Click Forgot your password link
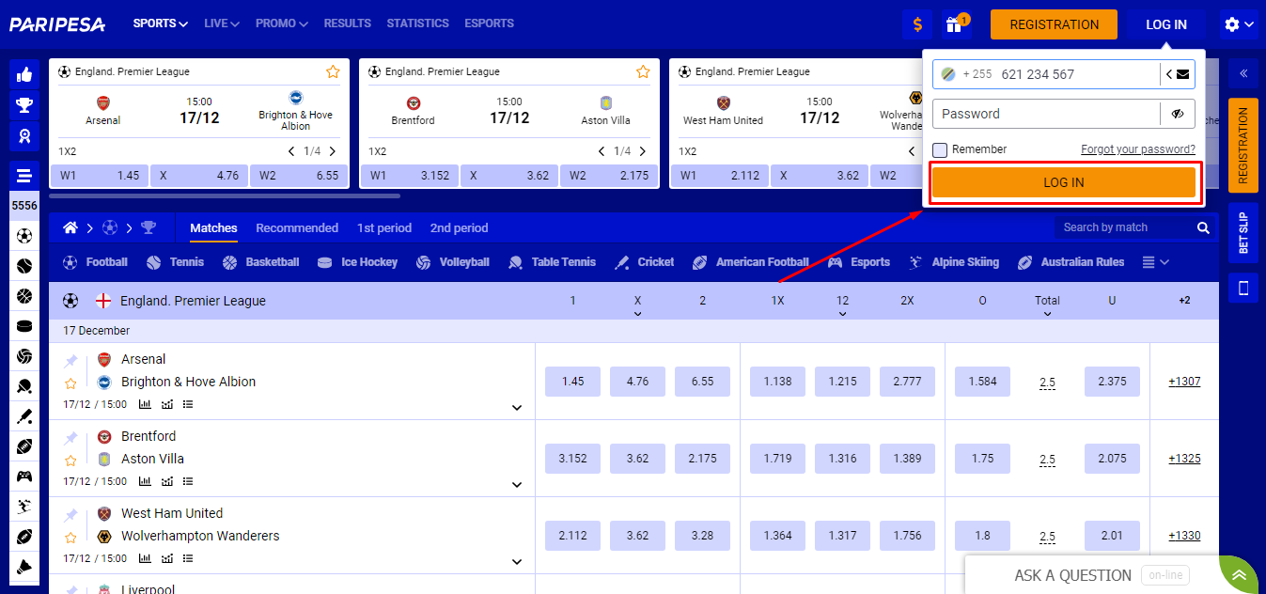The height and width of the screenshot is (594, 1266). tap(1138, 149)
